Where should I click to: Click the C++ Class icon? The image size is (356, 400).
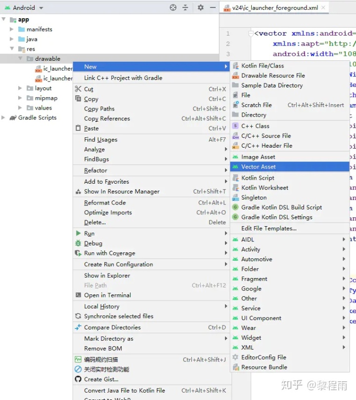235,126
